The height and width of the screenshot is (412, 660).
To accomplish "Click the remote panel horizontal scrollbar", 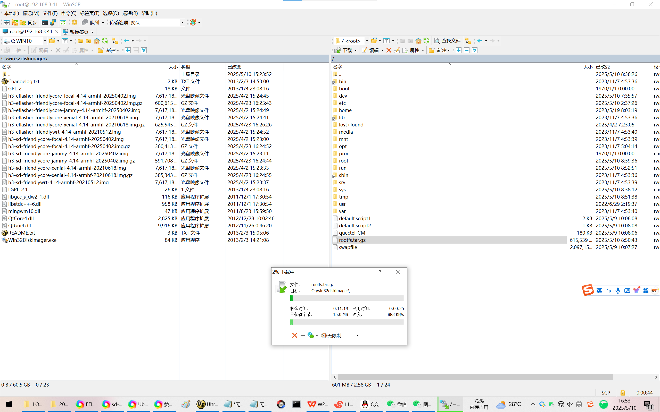I will tap(475, 377).
